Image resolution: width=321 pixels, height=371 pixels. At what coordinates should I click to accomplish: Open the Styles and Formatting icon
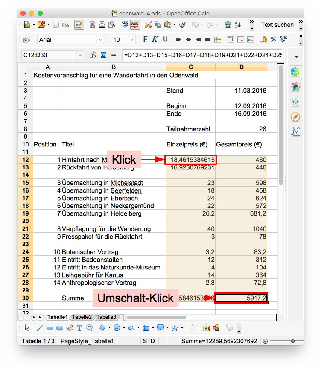point(27,40)
